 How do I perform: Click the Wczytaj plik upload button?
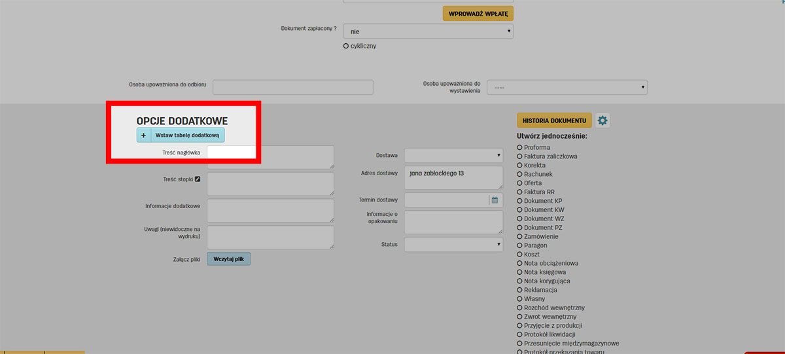coord(228,259)
